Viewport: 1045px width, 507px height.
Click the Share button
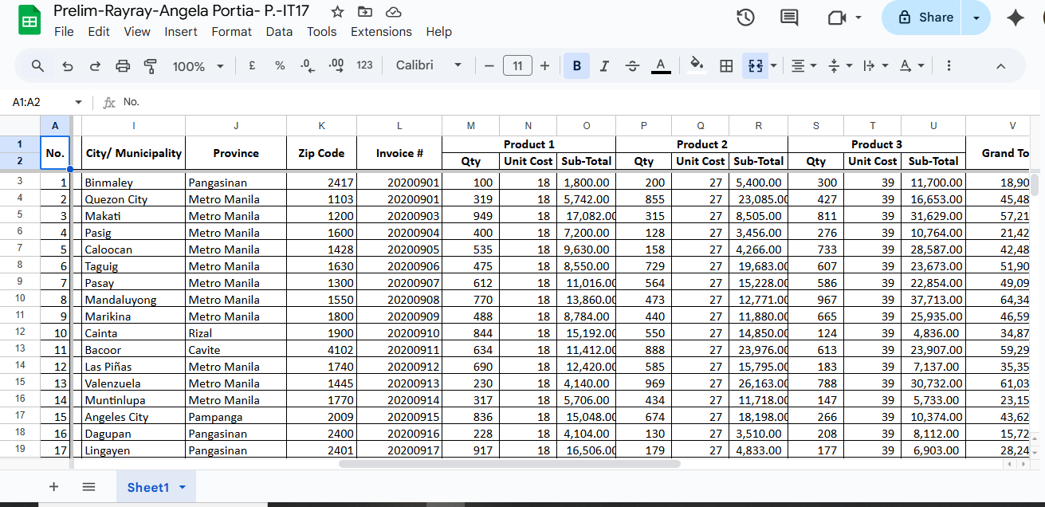925,18
